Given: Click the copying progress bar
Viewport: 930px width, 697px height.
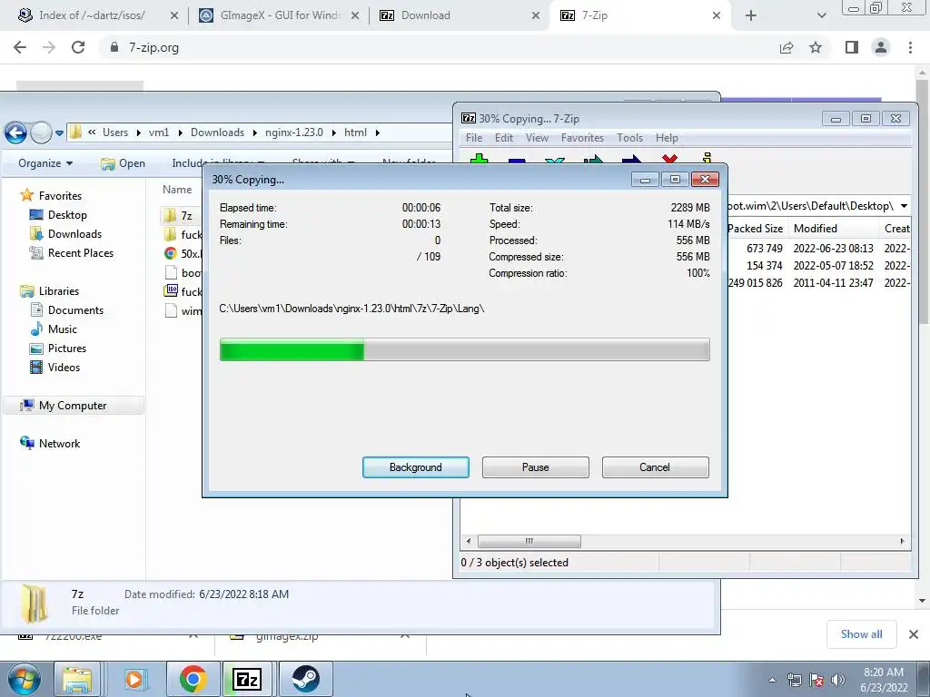Looking at the screenshot, I should click(x=464, y=349).
